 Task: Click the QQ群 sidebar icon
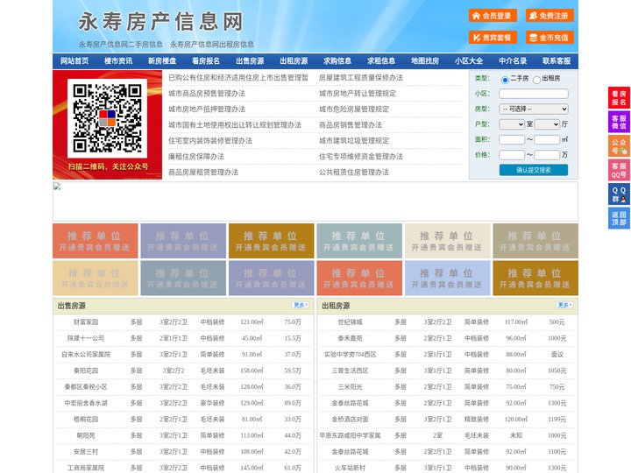(619, 194)
